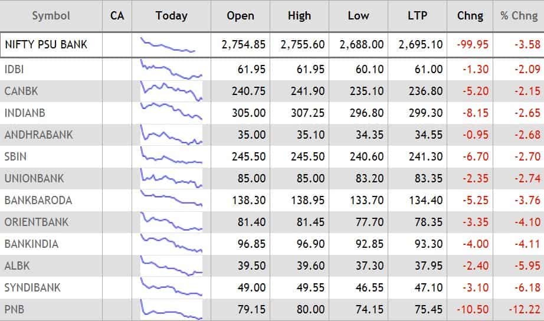
Task: Click the BANKINDIA symbol link
Action: click(31, 244)
